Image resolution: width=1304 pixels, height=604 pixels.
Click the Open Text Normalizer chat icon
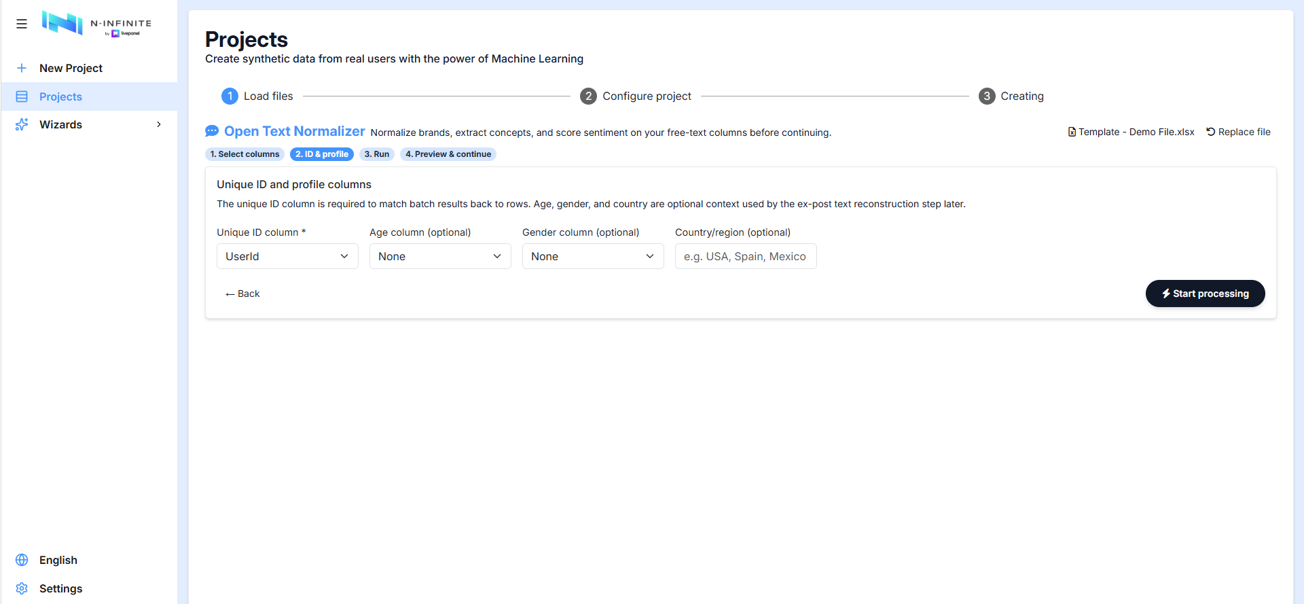pos(212,131)
